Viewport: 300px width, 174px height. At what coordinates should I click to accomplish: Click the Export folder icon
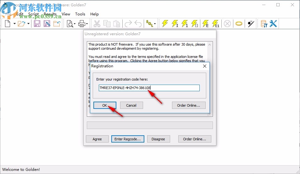[x=57, y=24]
